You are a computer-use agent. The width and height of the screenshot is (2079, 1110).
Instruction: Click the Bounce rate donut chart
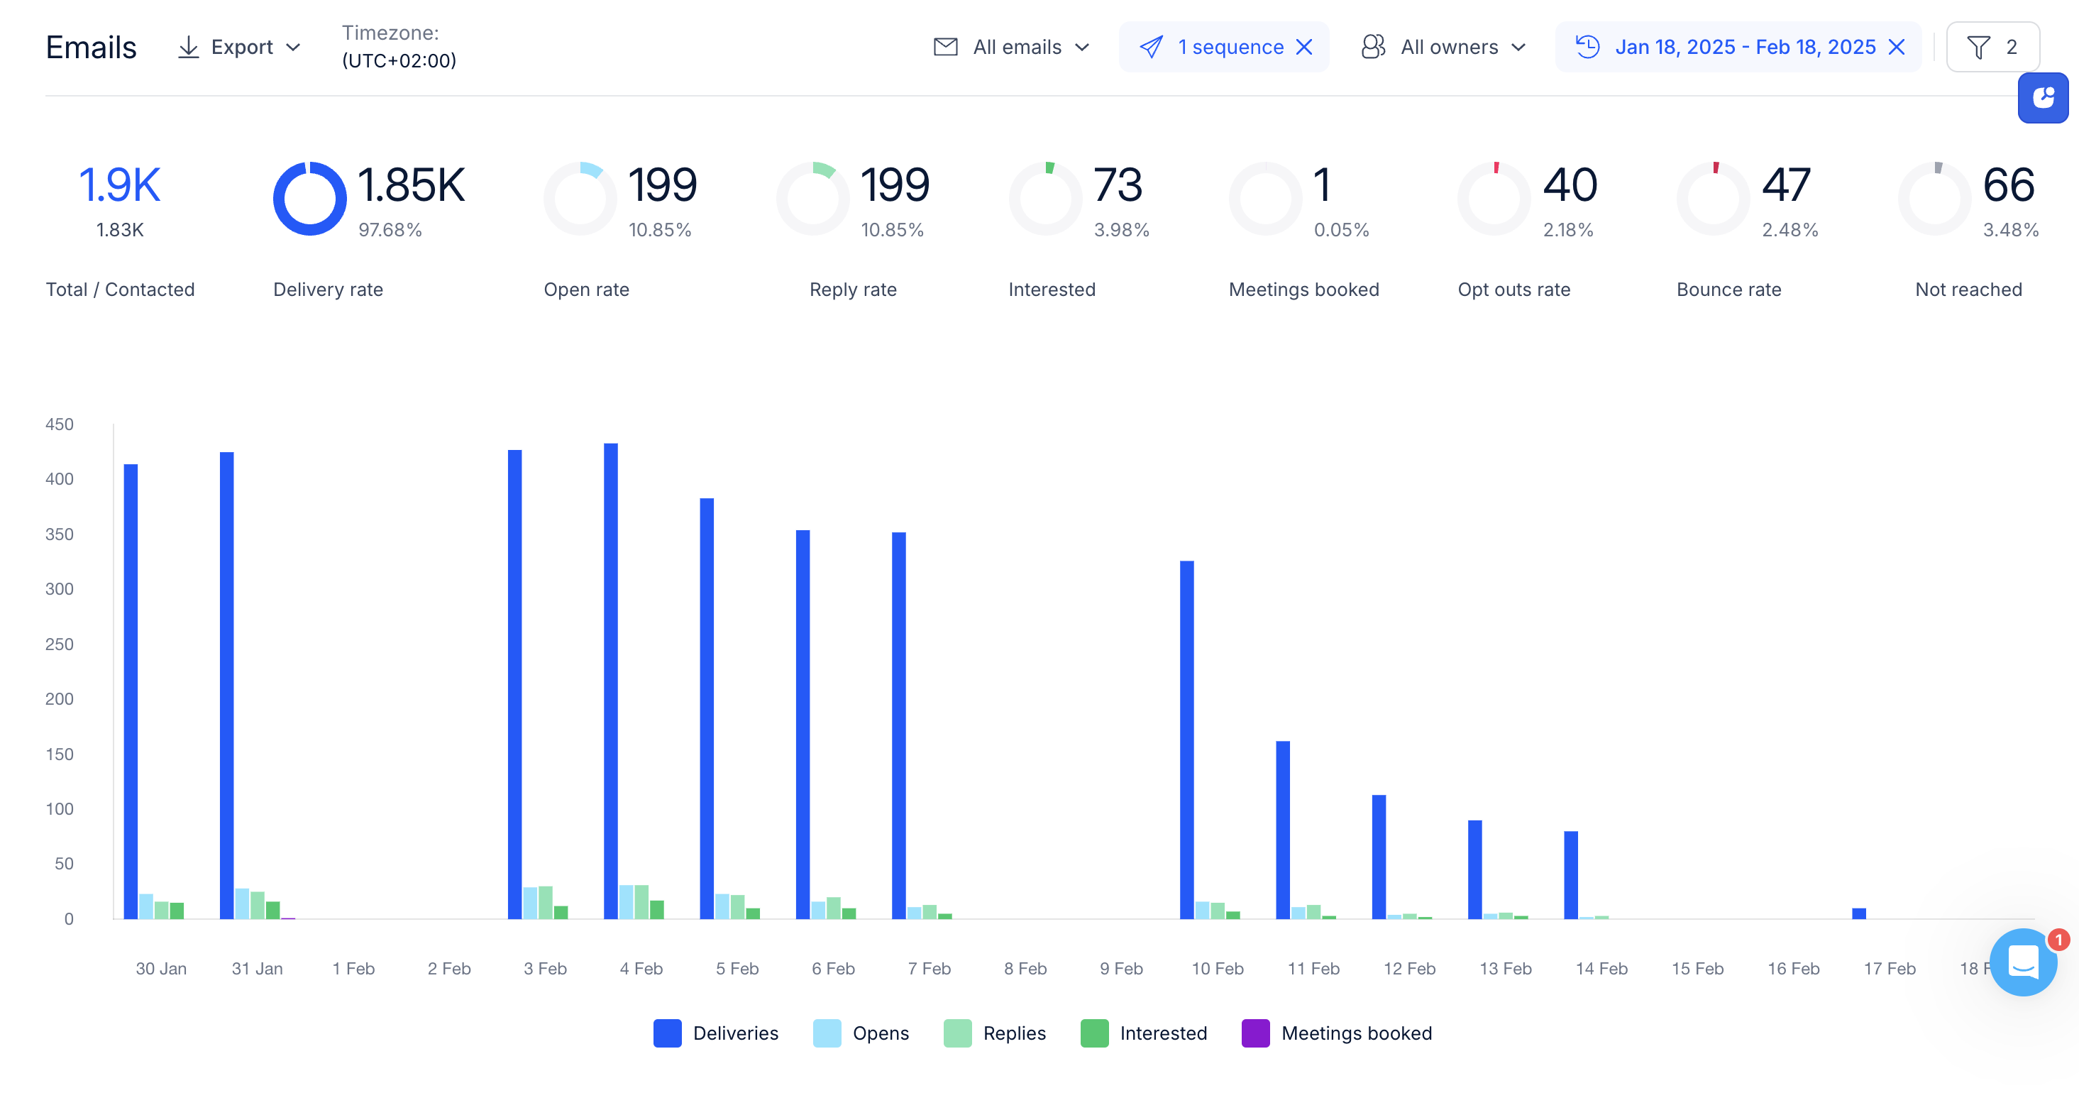1714,199
